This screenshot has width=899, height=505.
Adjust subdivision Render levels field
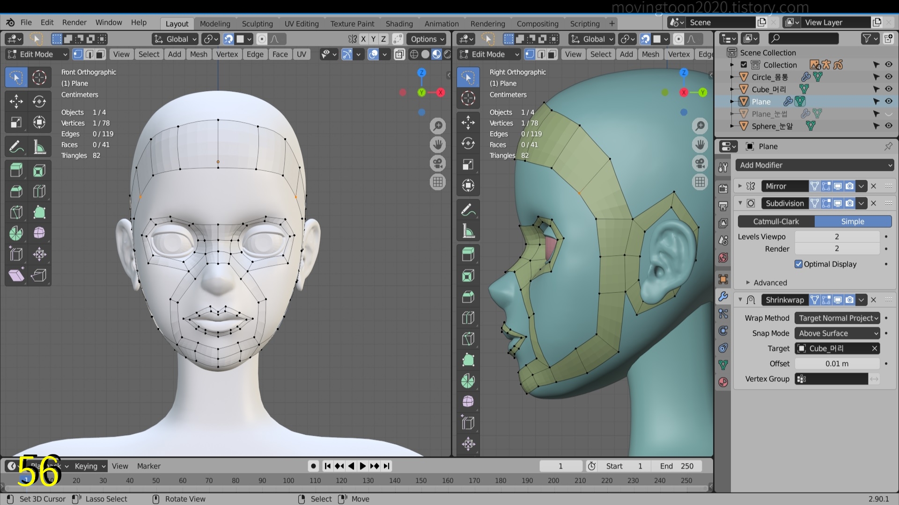tap(837, 249)
